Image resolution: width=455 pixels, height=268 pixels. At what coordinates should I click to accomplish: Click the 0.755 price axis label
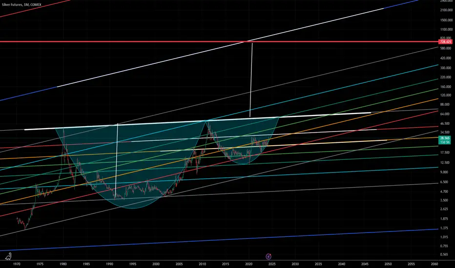[x=444, y=246]
